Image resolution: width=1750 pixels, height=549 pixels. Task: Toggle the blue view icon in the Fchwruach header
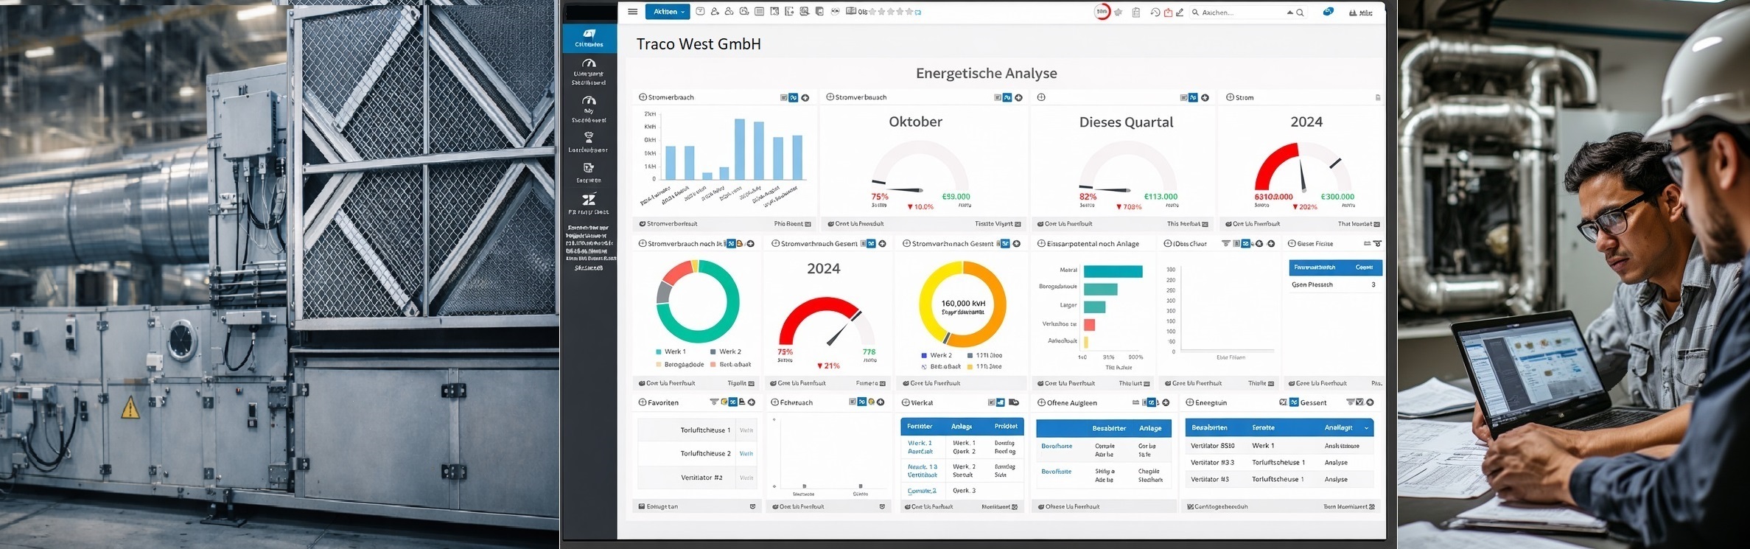(861, 402)
